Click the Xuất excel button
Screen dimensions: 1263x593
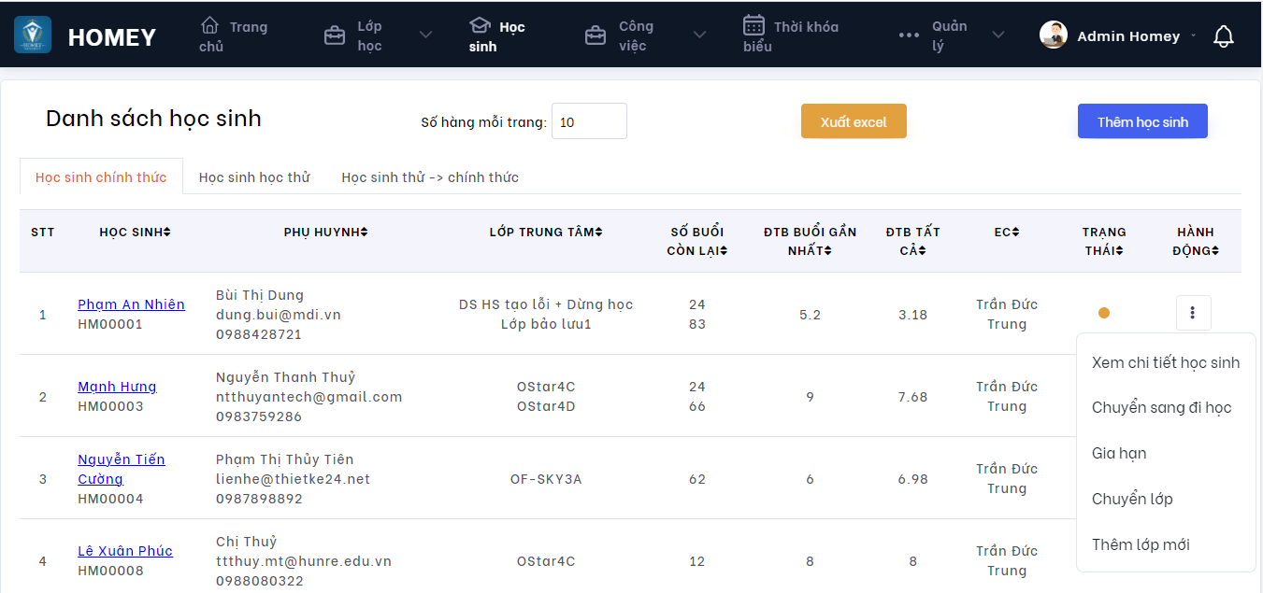point(853,121)
